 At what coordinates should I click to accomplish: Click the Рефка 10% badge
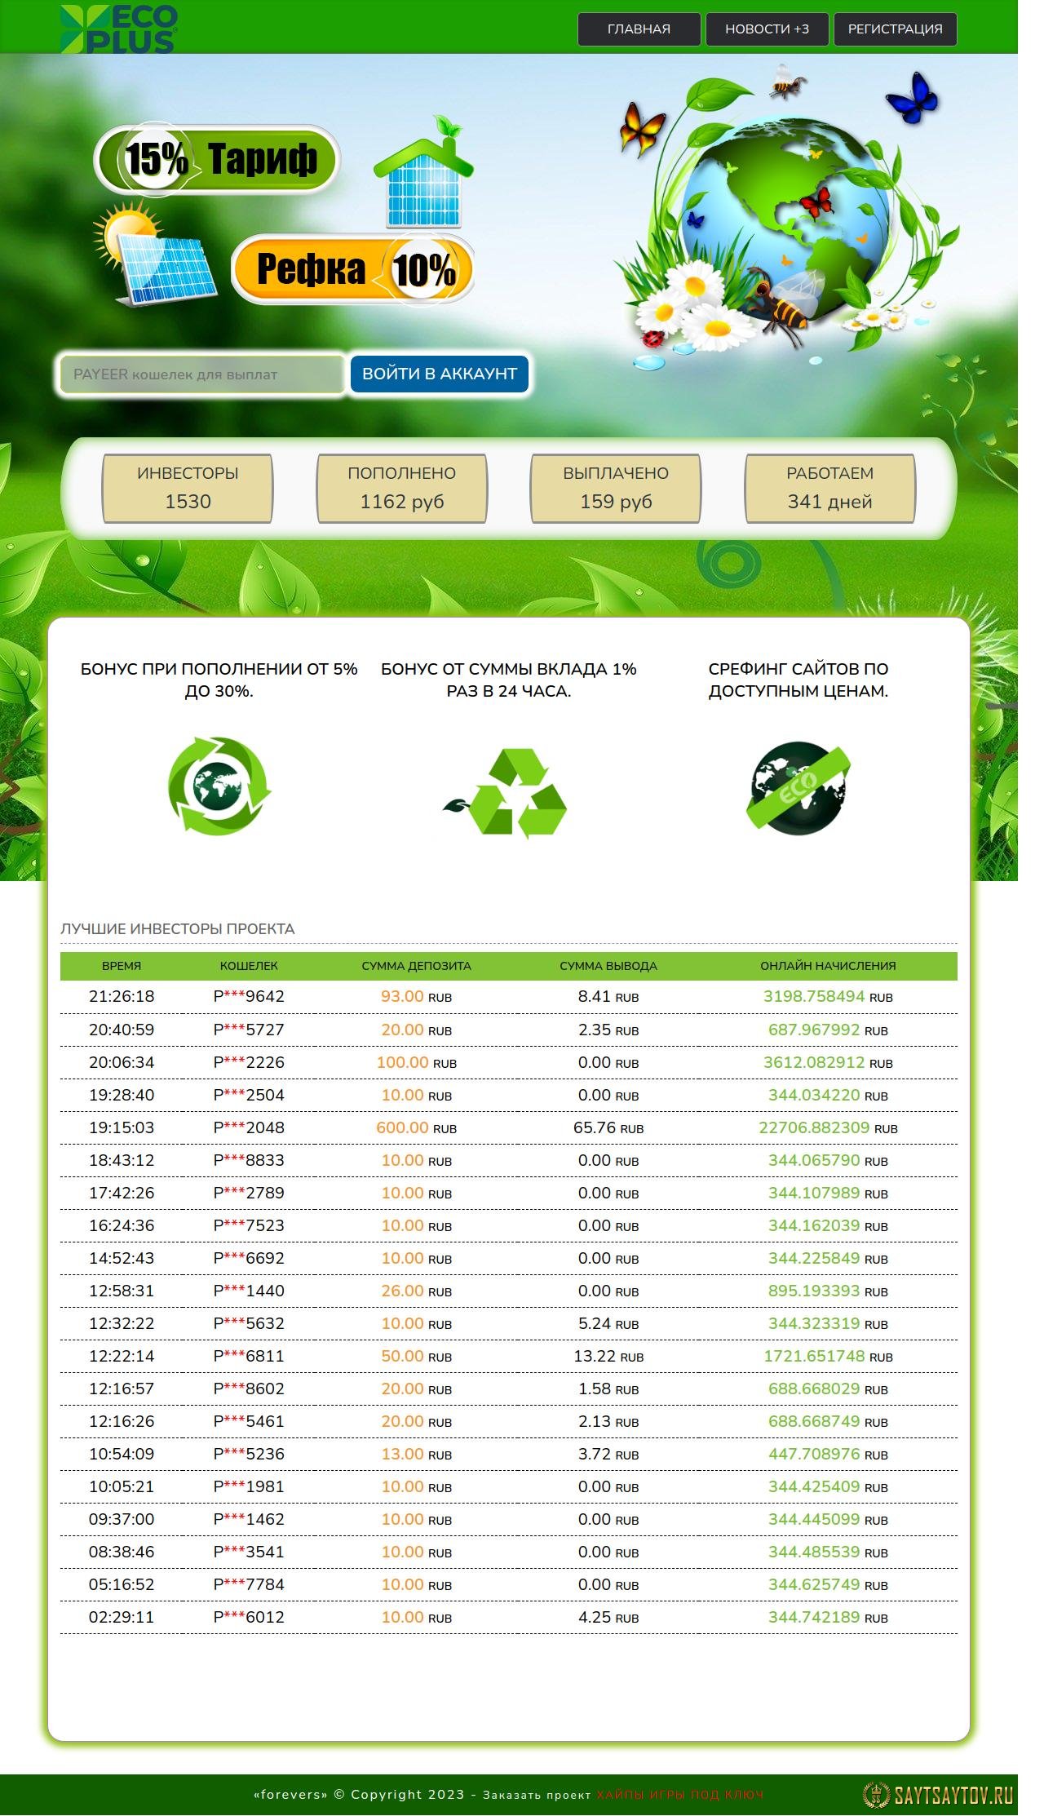tap(353, 269)
